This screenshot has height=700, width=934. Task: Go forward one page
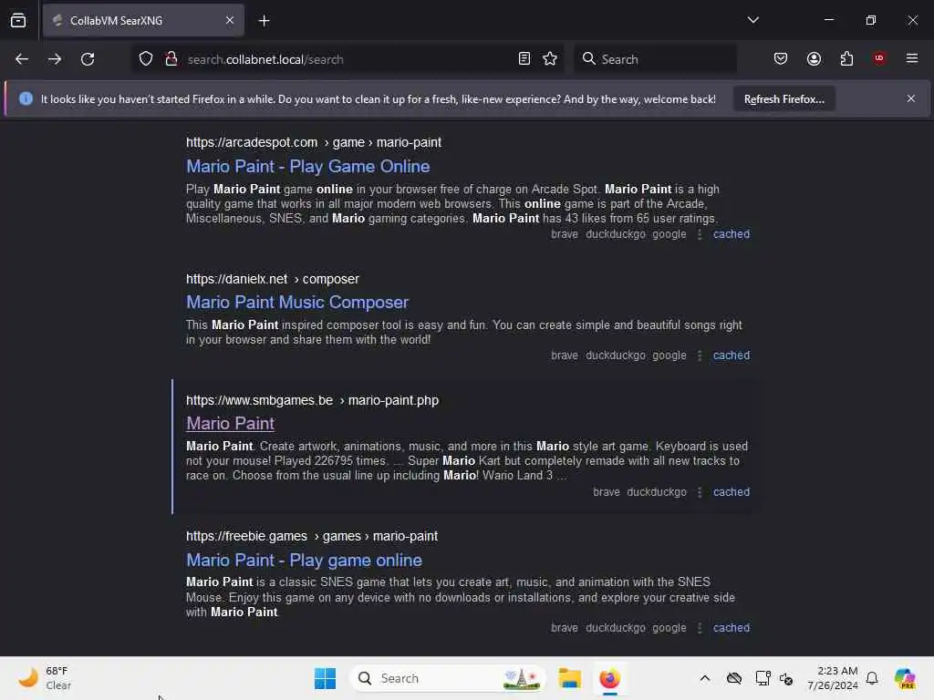coord(54,59)
